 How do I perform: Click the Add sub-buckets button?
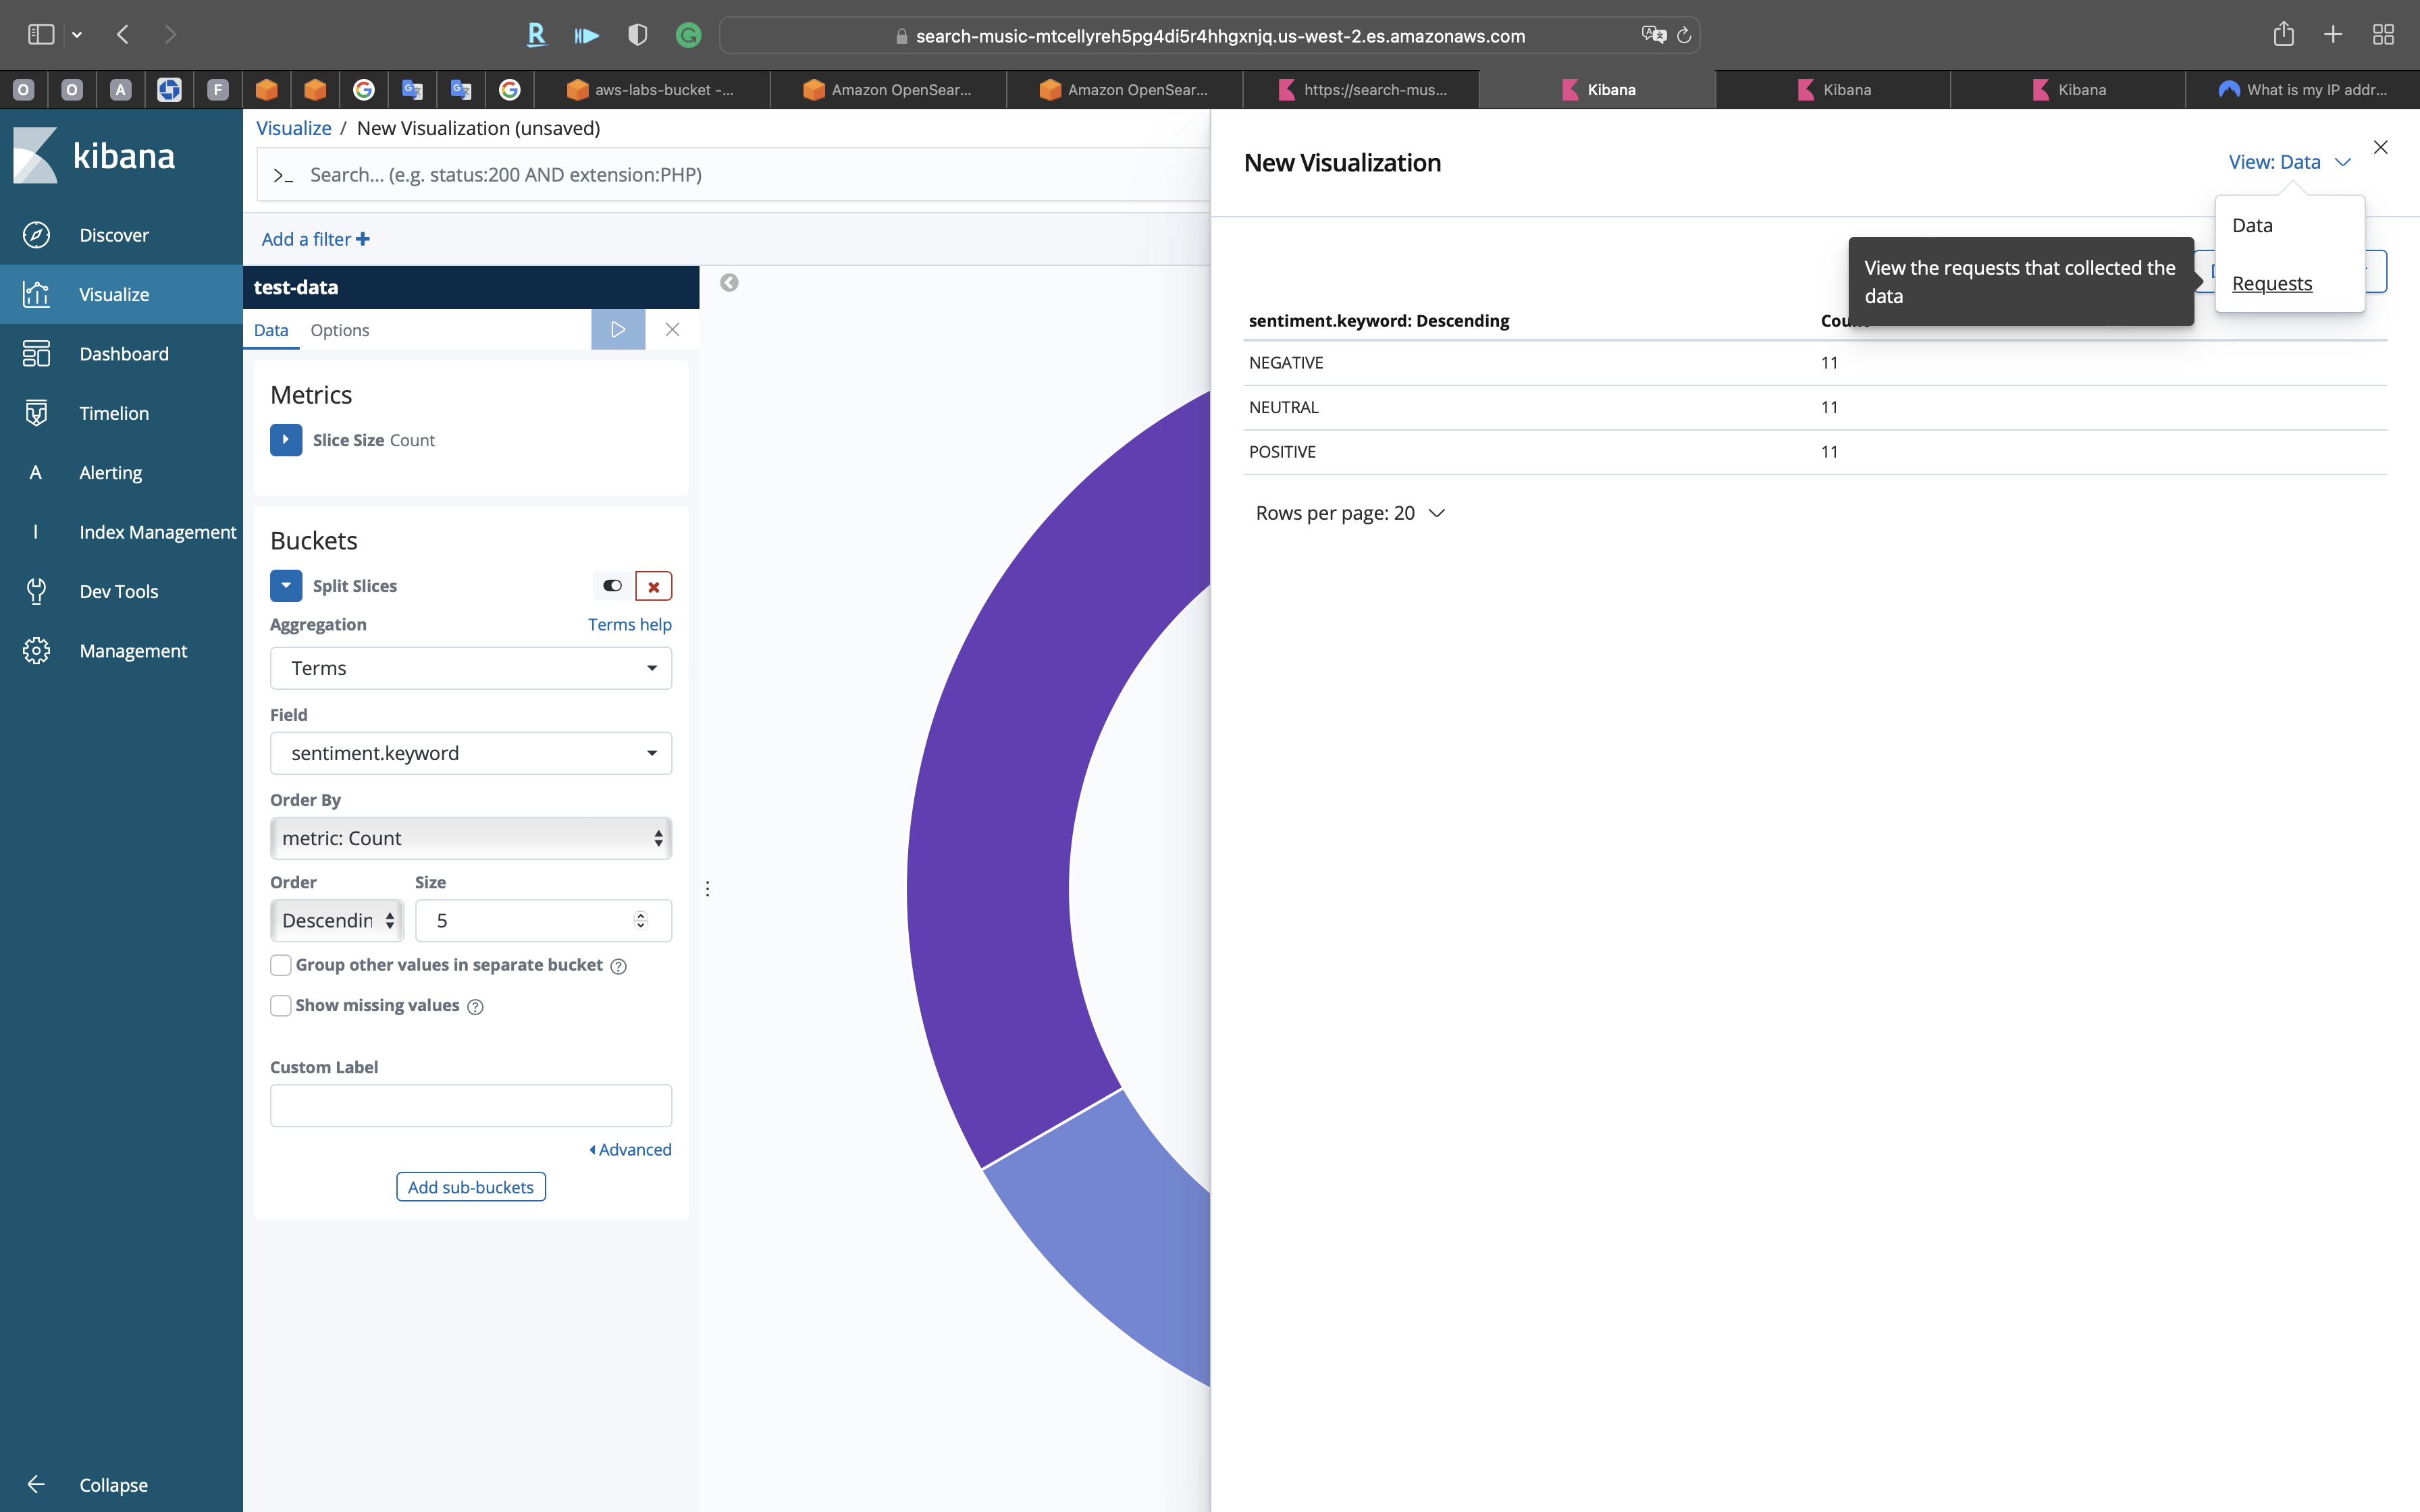470,1187
